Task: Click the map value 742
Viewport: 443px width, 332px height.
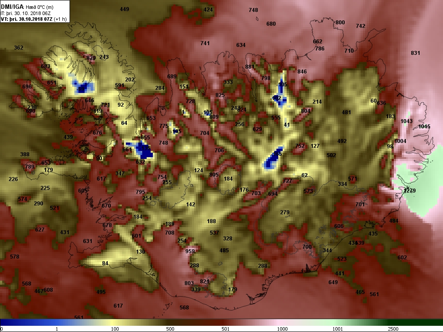Action: pos(361,26)
